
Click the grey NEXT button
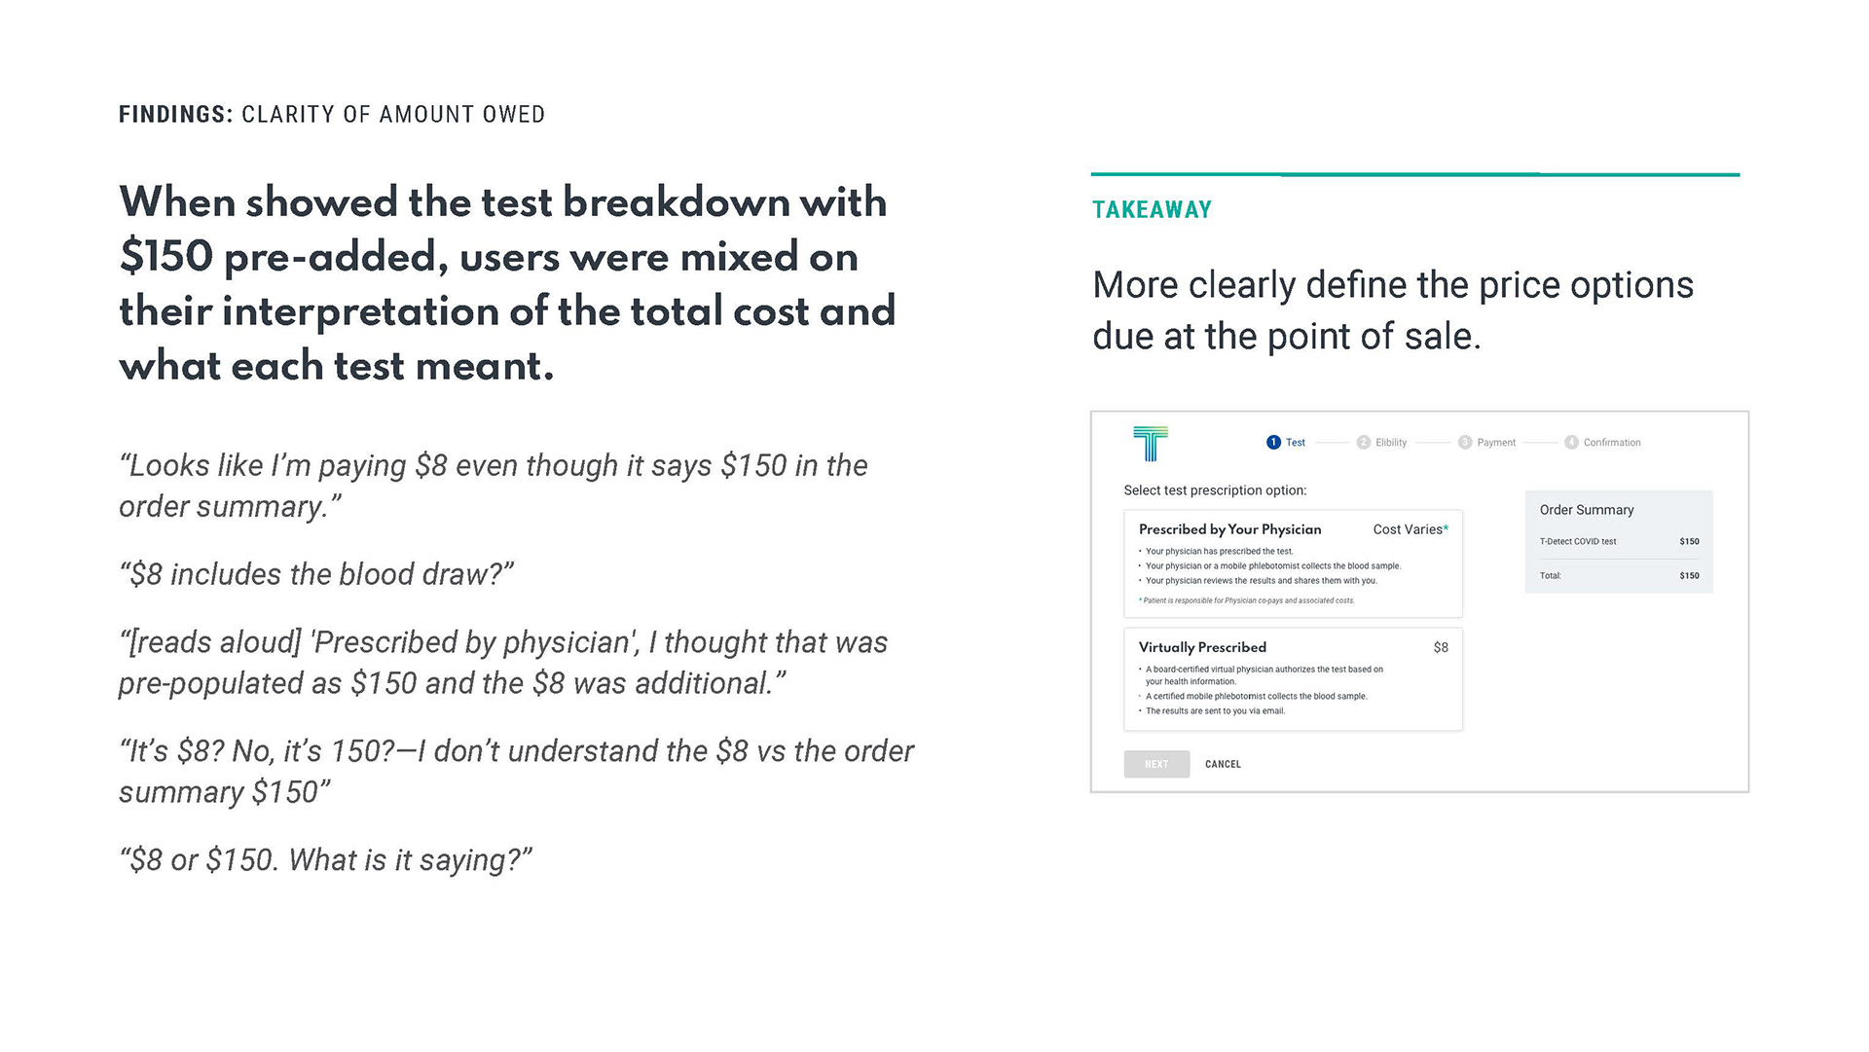tap(1156, 764)
